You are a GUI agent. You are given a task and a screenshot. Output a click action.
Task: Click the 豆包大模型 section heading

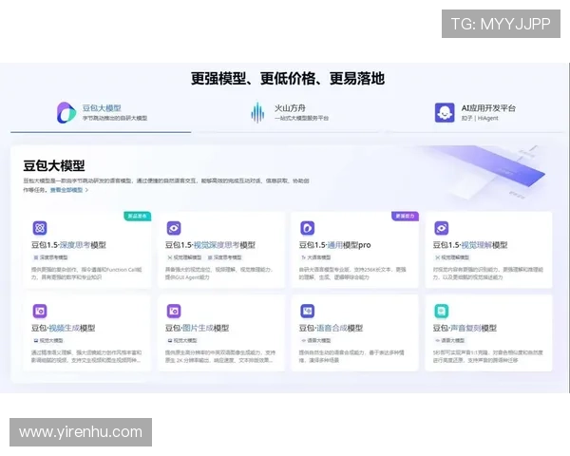54,166
